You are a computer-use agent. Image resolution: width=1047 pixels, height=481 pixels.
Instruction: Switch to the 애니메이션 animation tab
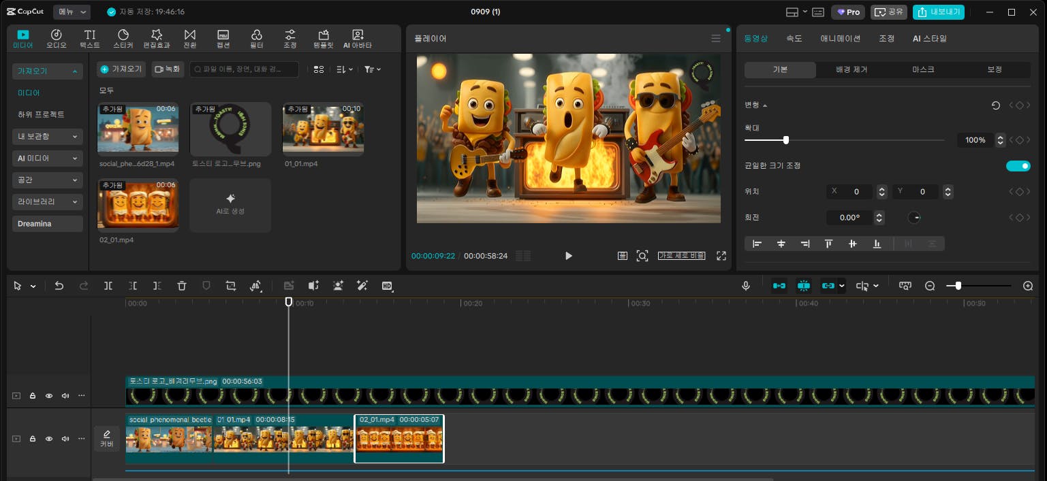[841, 39]
